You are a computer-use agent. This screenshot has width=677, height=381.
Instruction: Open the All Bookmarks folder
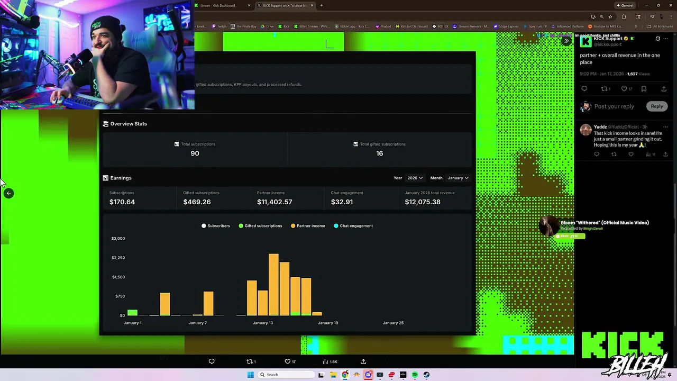(660, 26)
